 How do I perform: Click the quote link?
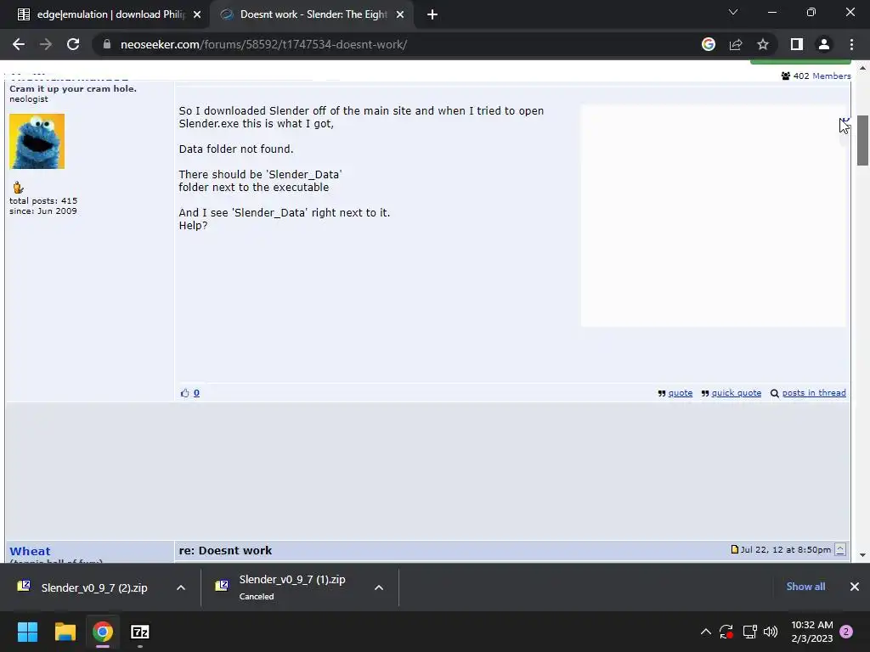[x=681, y=393]
